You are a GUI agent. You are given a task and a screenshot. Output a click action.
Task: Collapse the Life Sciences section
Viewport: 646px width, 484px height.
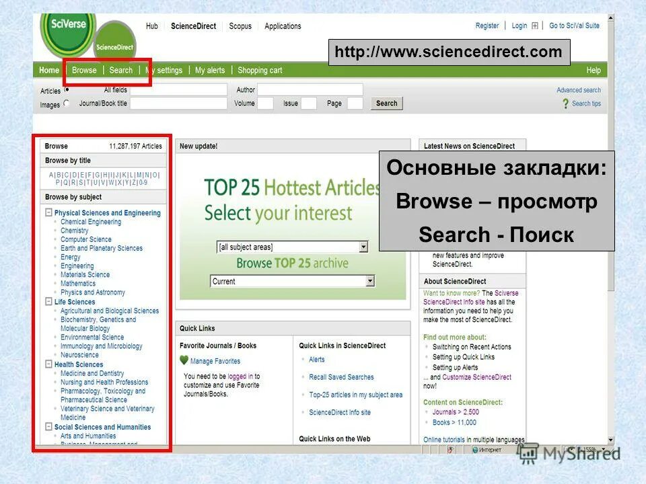(48, 301)
